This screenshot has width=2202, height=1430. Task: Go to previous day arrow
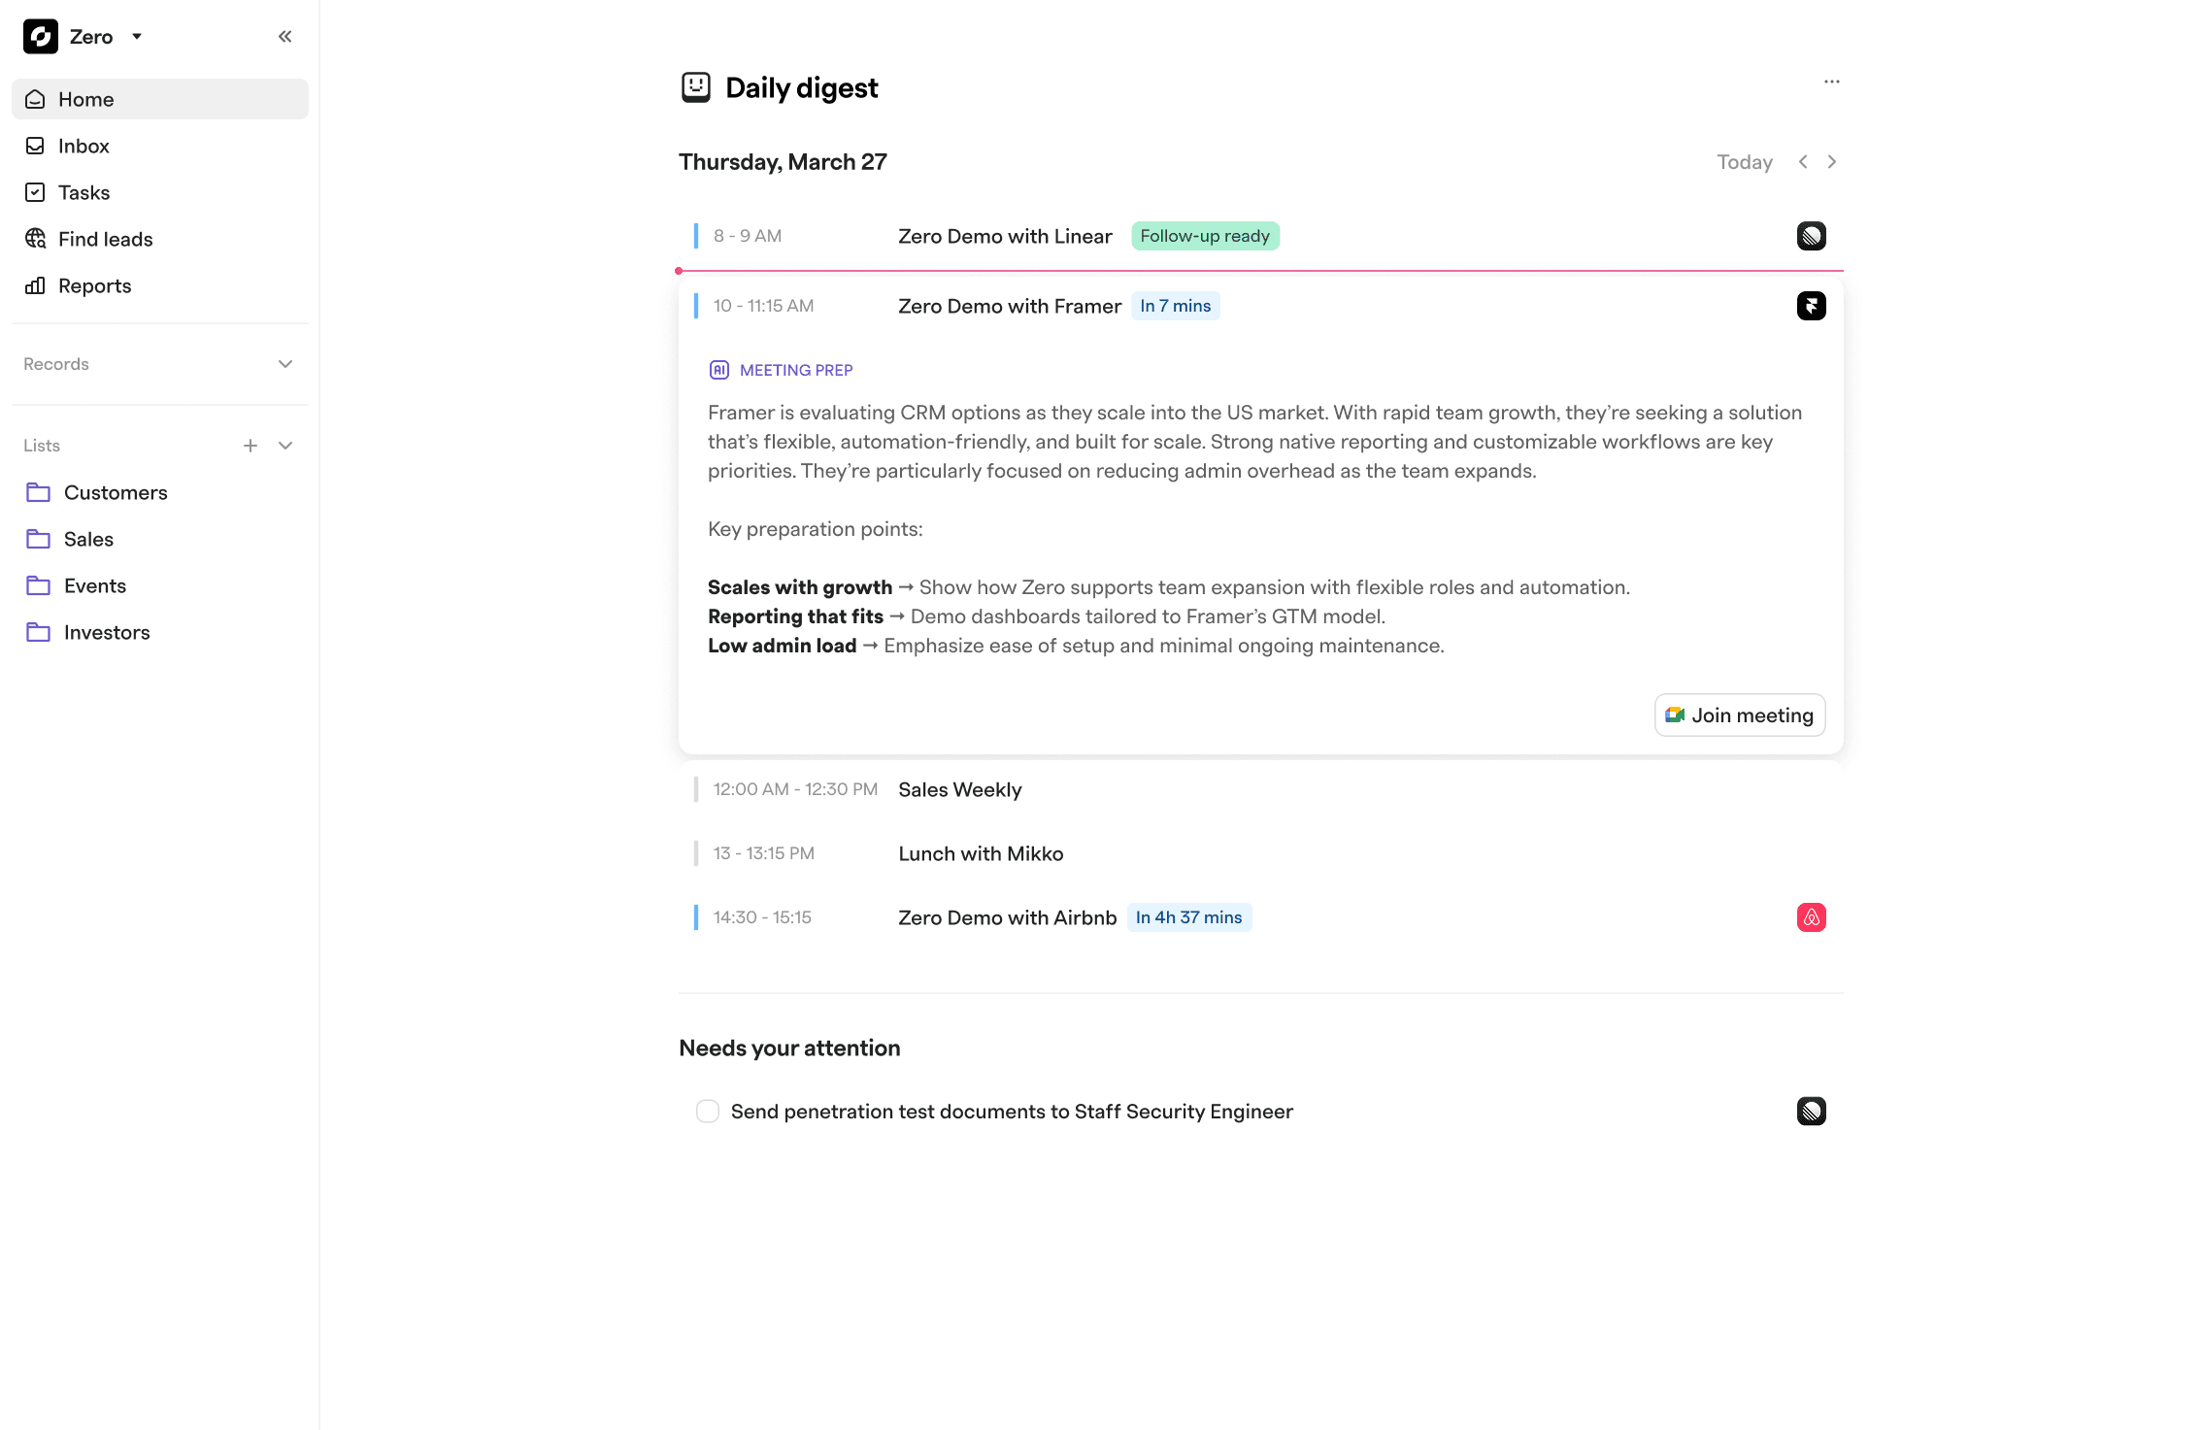1802,162
